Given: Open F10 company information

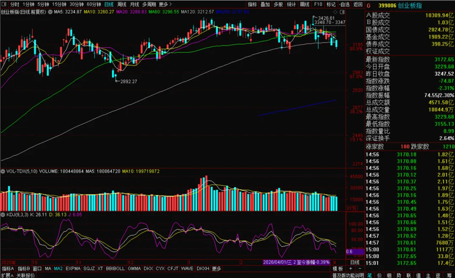Looking at the screenshot, I should coord(318,4).
